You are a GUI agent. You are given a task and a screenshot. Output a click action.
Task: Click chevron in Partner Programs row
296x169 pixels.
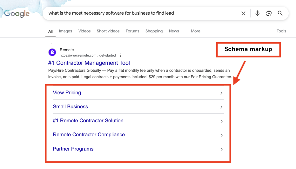221,149
